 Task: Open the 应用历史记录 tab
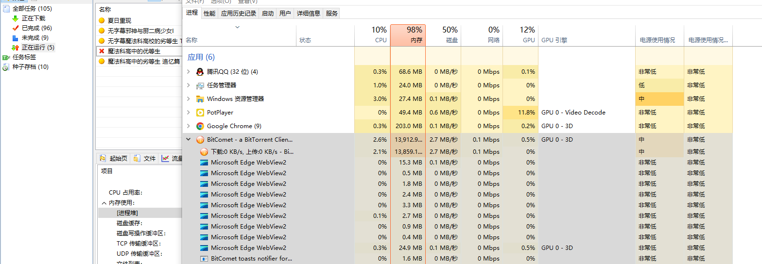(x=239, y=14)
